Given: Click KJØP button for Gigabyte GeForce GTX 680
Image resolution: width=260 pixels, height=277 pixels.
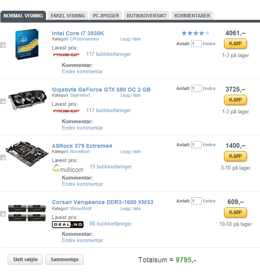Looking at the screenshot, I should point(235,100).
